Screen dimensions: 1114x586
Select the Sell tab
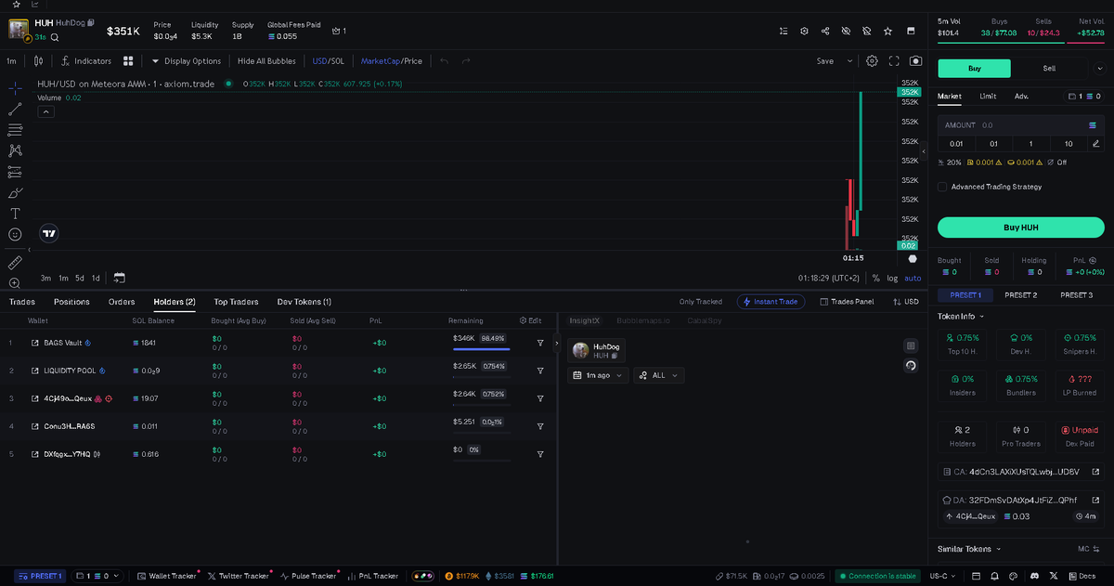(x=1049, y=68)
